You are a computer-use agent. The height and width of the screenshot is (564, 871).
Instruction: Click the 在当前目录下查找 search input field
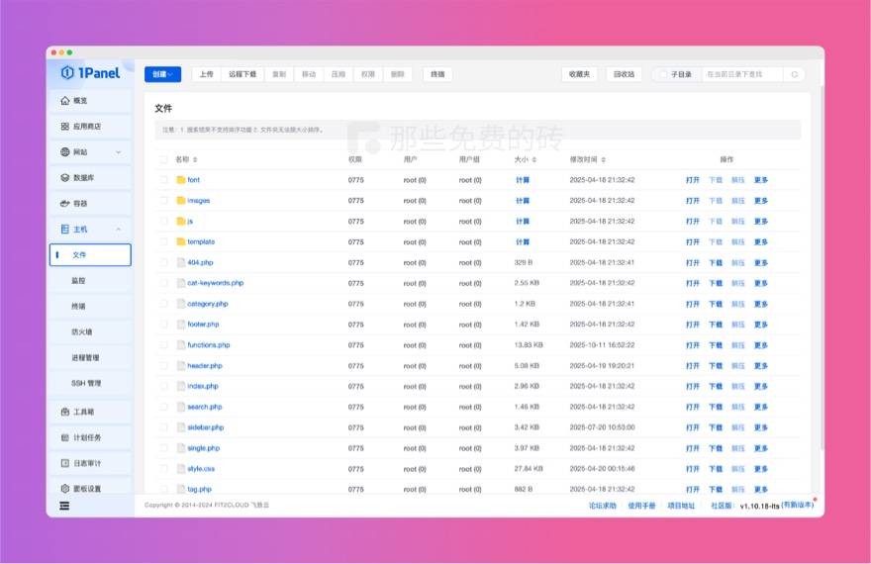pos(740,74)
